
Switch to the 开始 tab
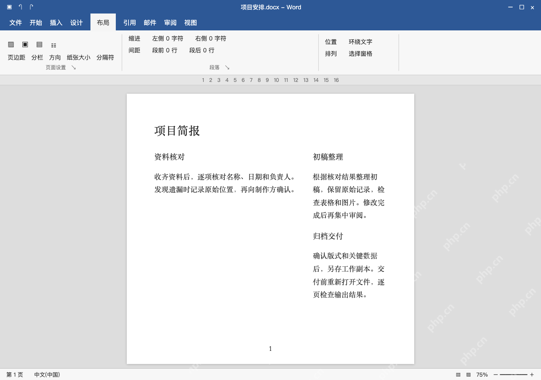(x=36, y=23)
